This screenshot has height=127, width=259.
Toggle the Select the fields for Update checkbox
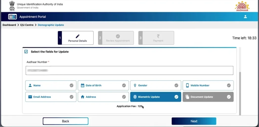pyautogui.click(x=26, y=52)
